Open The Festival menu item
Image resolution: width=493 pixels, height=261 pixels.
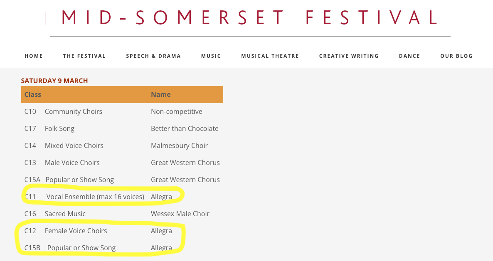coord(84,56)
